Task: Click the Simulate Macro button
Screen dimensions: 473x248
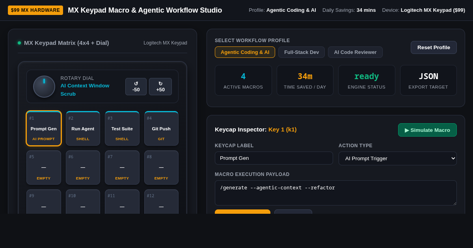Action: (x=427, y=130)
